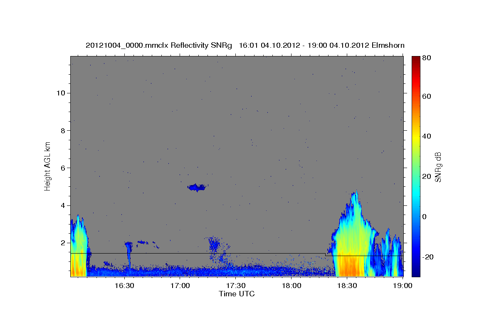Select the 16:30 time tick label
Viewport: 499px width, 332px height.
pyautogui.click(x=124, y=286)
